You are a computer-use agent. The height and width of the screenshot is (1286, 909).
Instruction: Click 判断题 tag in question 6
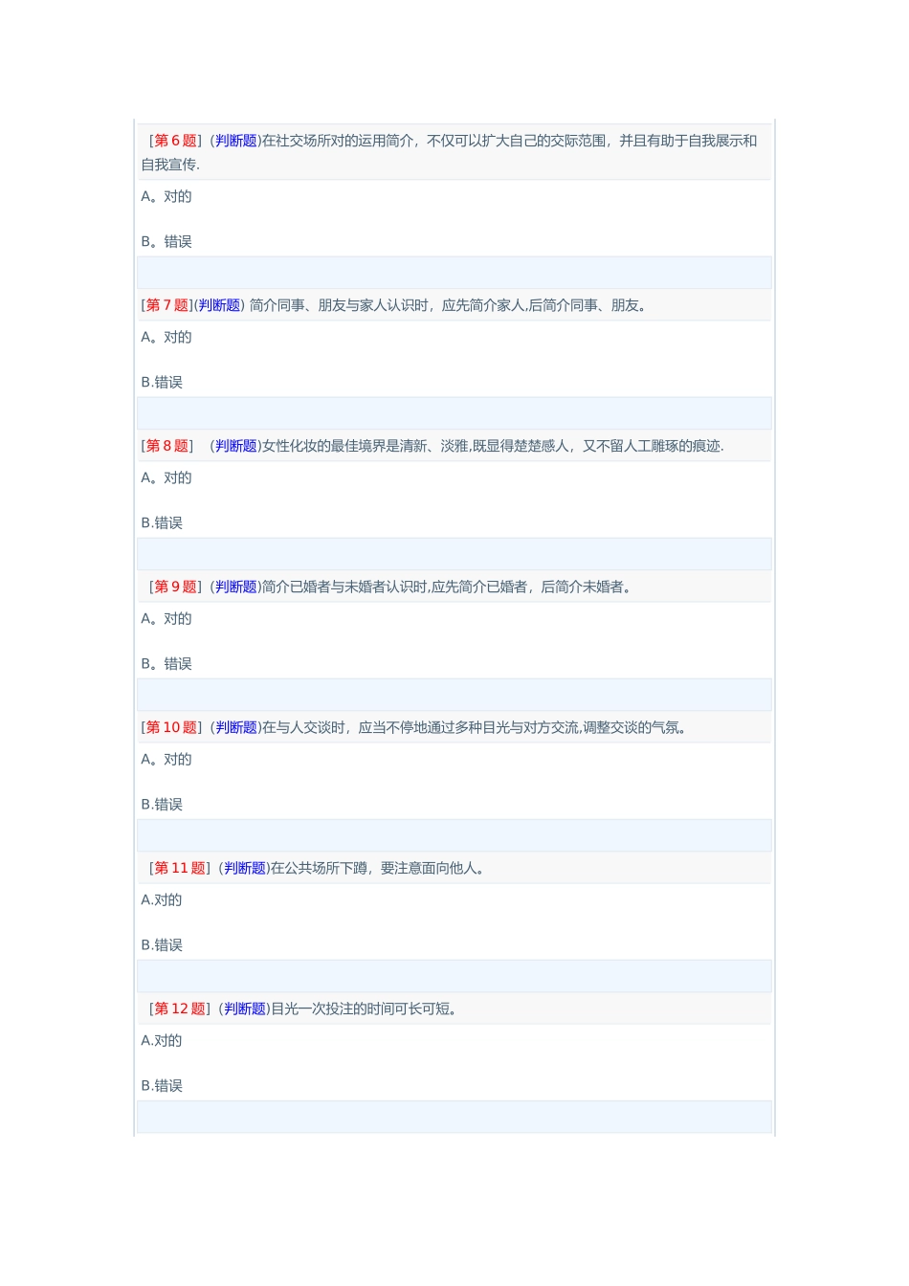236,141
